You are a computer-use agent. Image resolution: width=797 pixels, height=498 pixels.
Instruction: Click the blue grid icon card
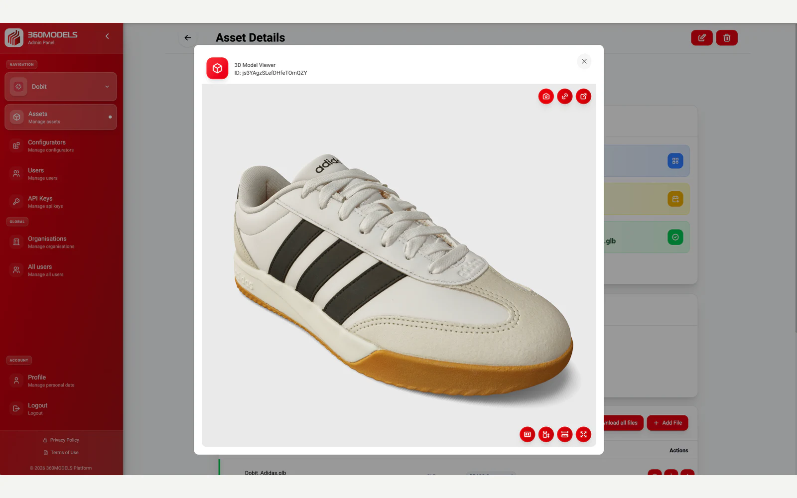pyautogui.click(x=675, y=161)
